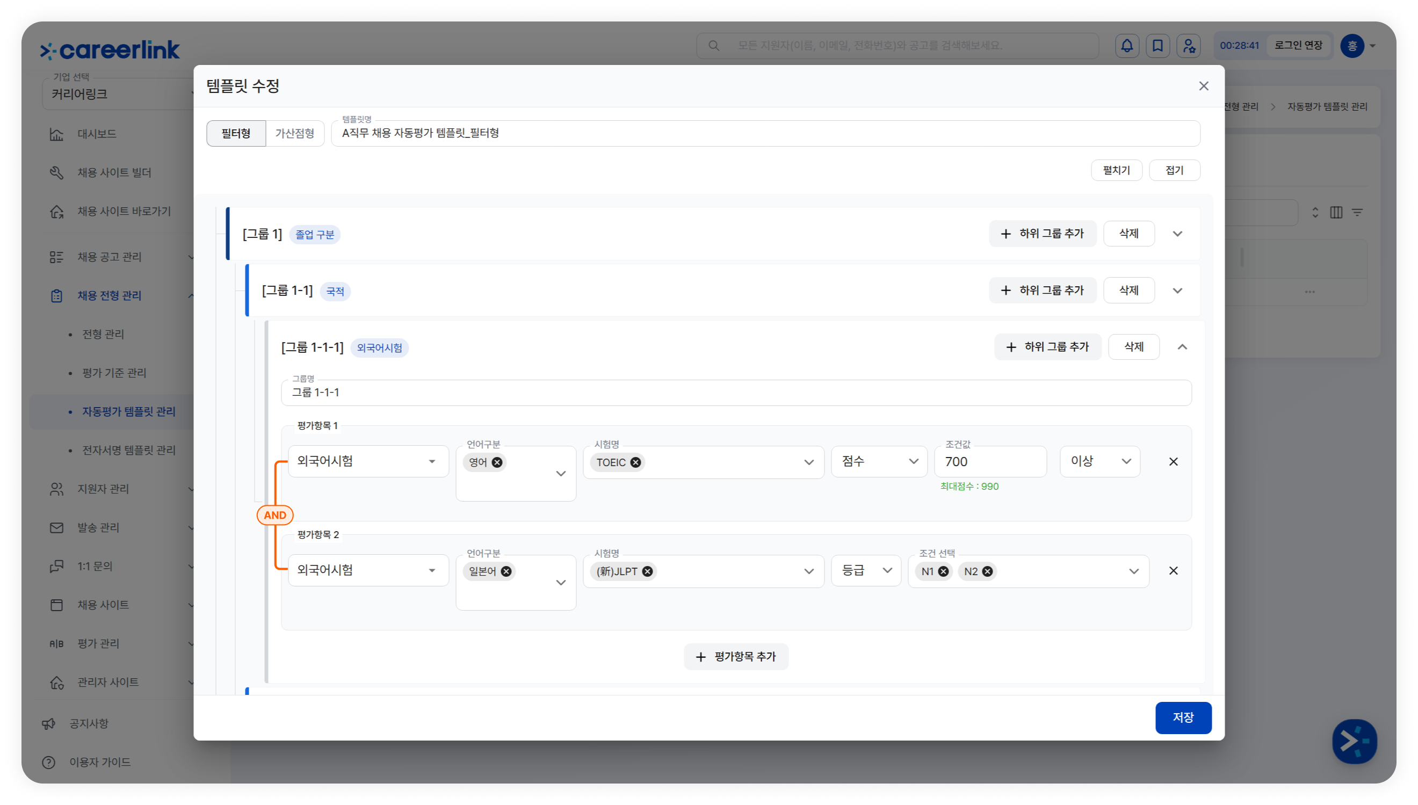Remove the N1 grade chip
The image size is (1418, 805).
944,571
